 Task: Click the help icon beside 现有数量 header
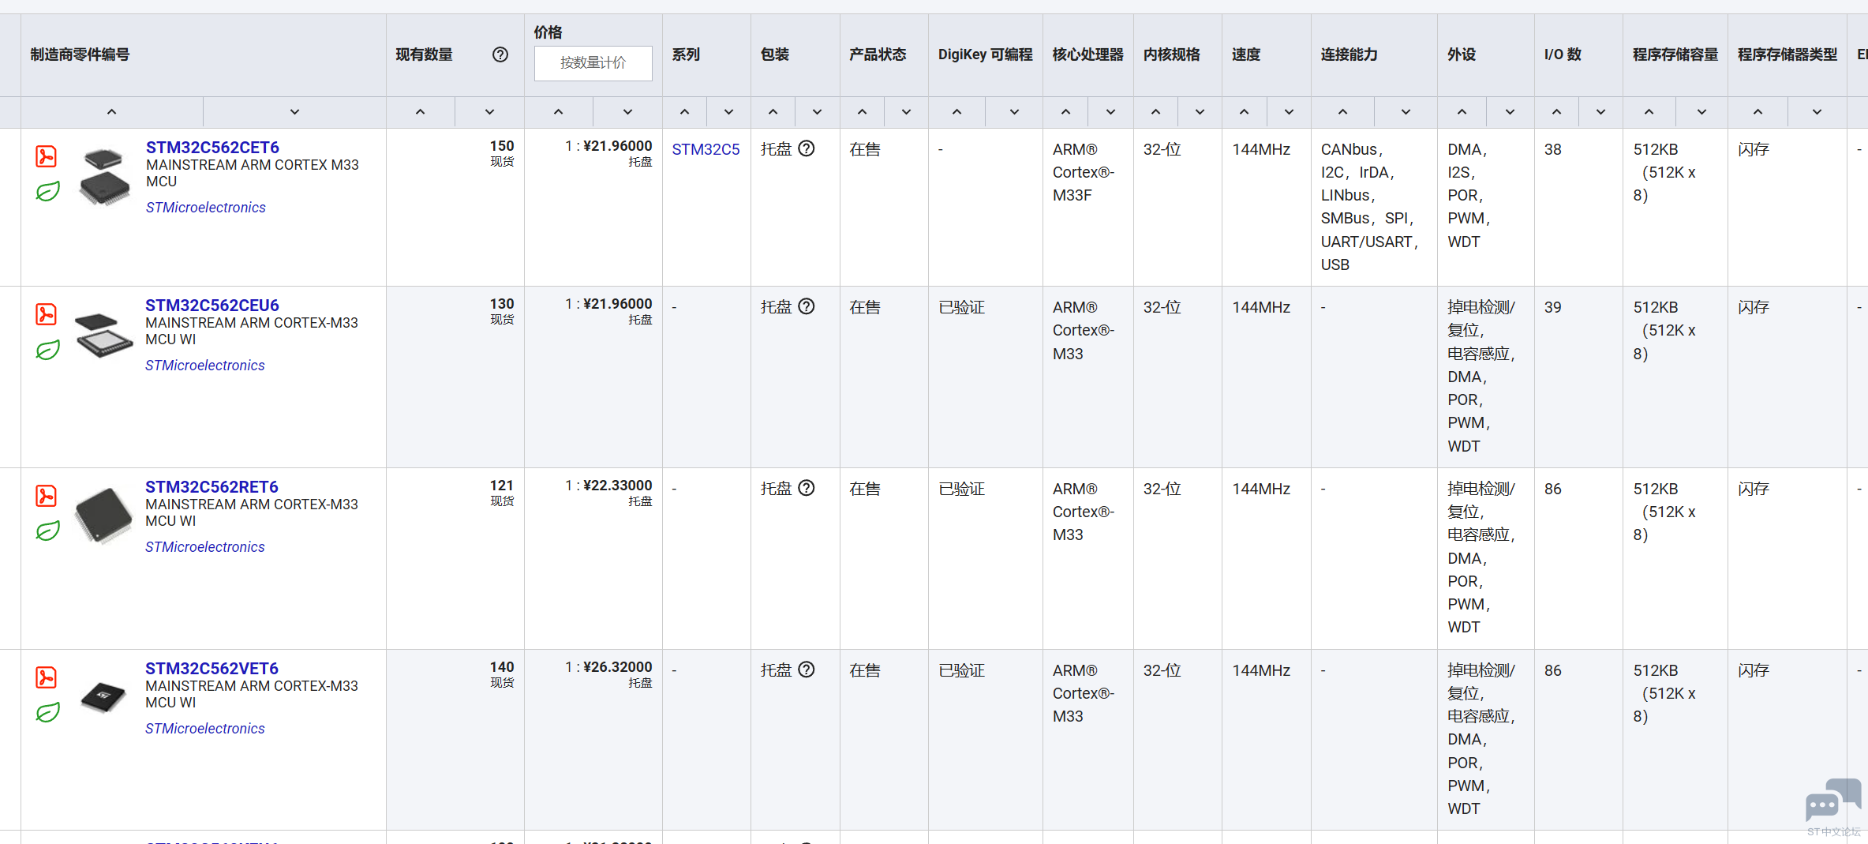coord(500,54)
